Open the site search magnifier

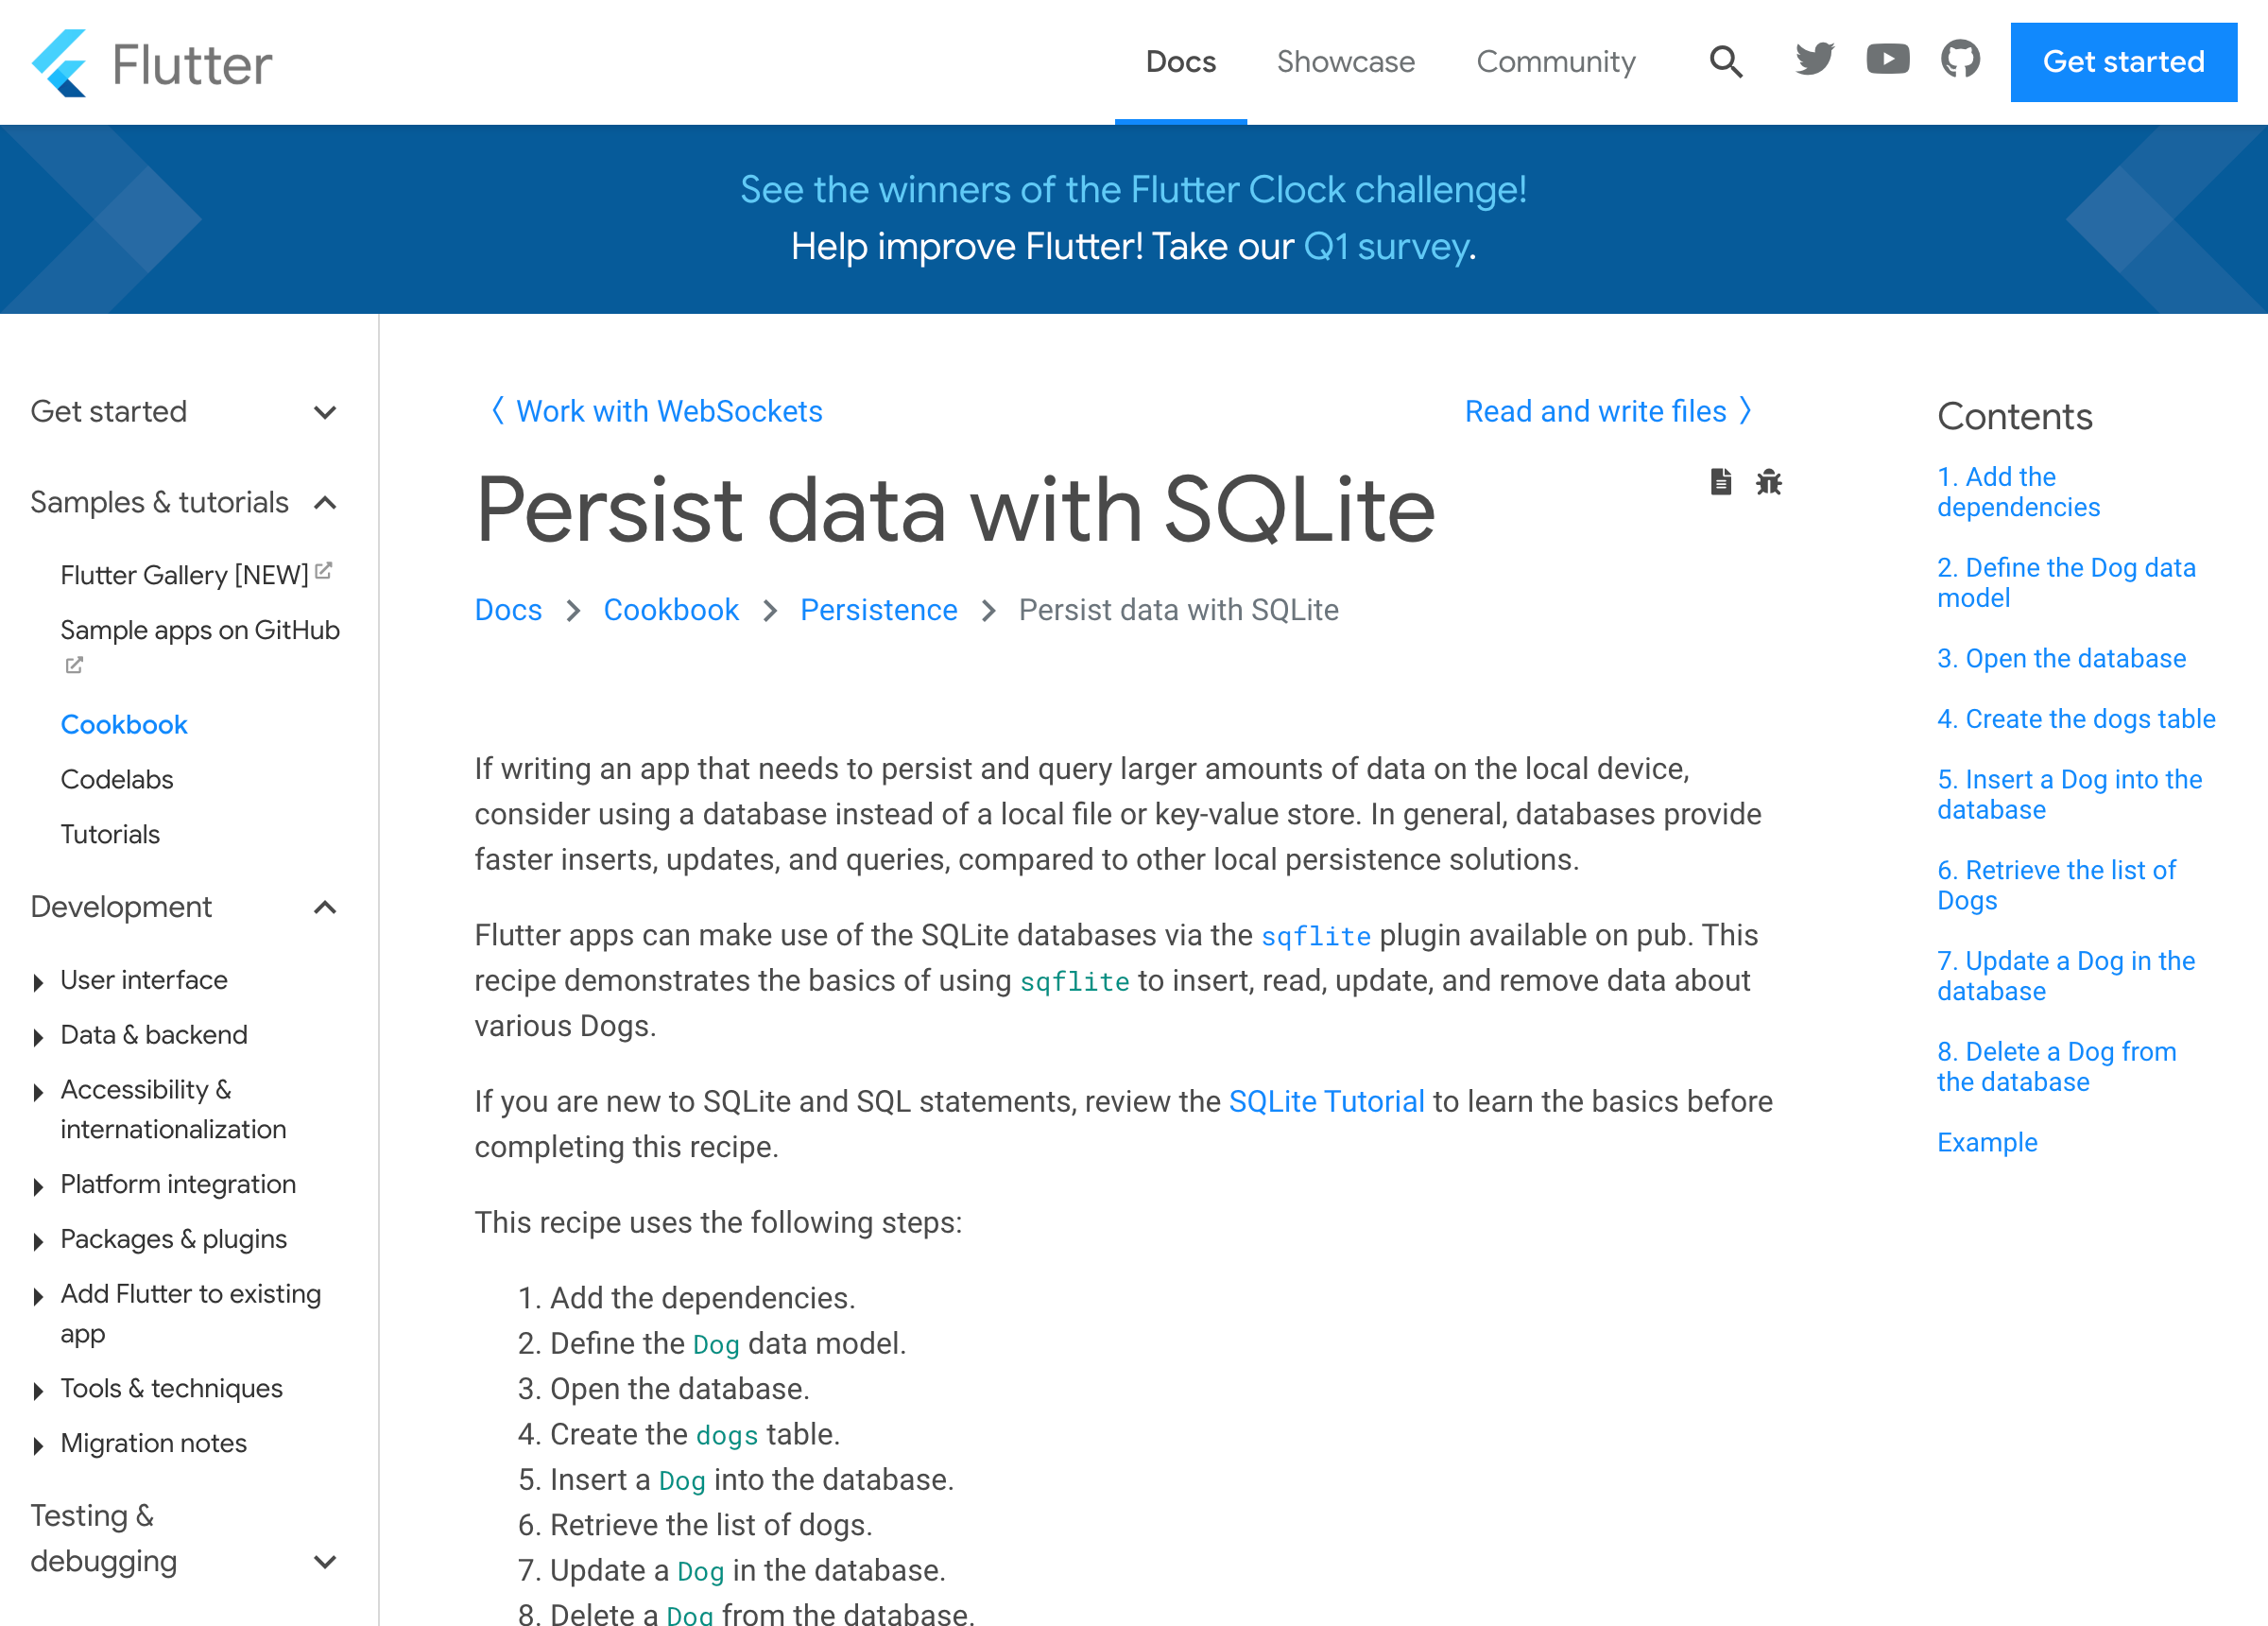click(1725, 62)
